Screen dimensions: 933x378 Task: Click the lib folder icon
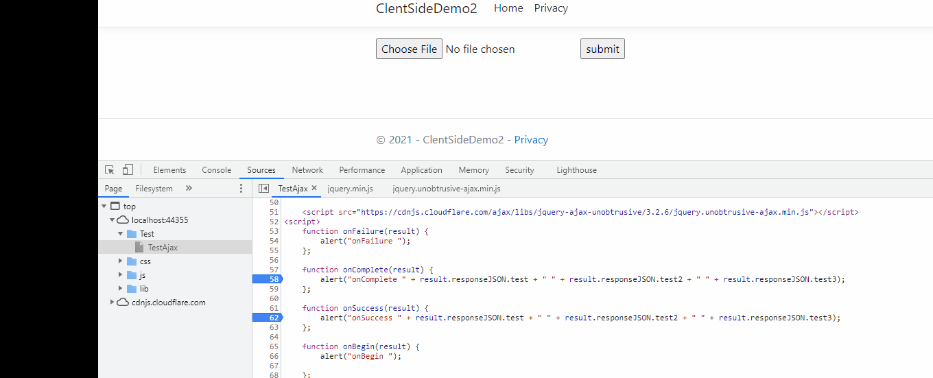[132, 288]
